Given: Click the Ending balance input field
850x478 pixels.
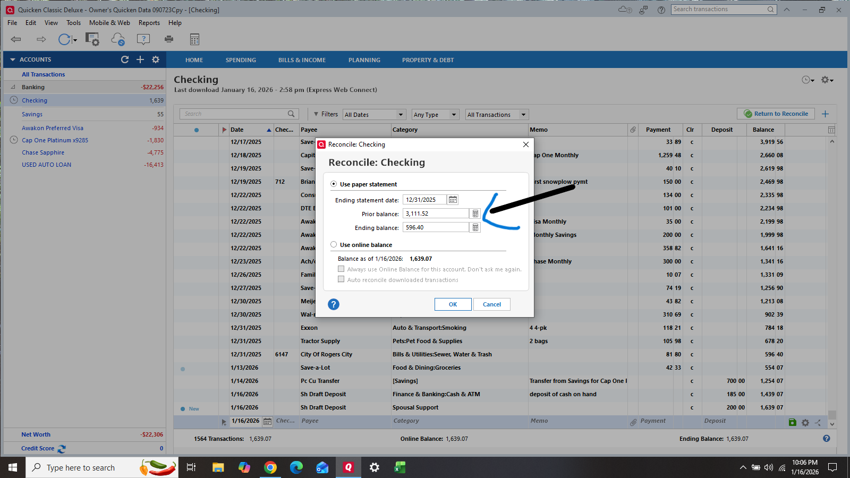Looking at the screenshot, I should [436, 227].
